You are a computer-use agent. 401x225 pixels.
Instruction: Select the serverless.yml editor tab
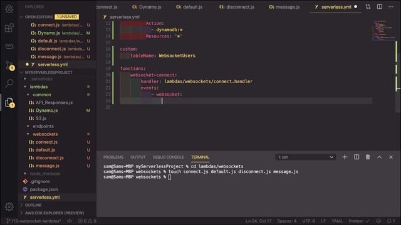pos(336,7)
